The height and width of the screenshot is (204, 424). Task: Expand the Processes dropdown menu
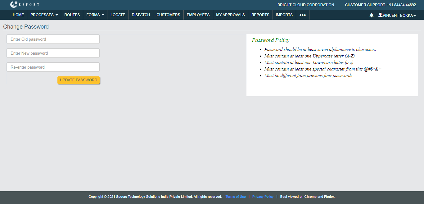[x=44, y=15]
